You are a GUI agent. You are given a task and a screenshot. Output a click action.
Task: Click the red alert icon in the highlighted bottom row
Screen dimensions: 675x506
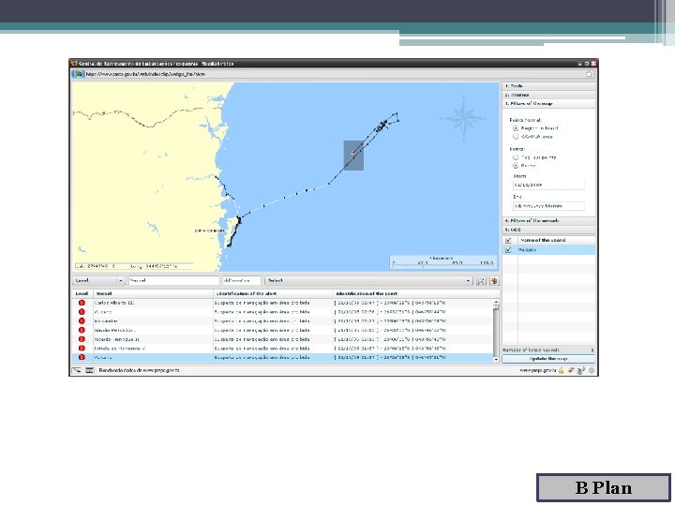[x=82, y=358]
